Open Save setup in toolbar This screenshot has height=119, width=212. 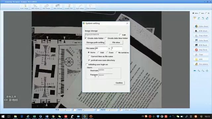tap(80, 7)
